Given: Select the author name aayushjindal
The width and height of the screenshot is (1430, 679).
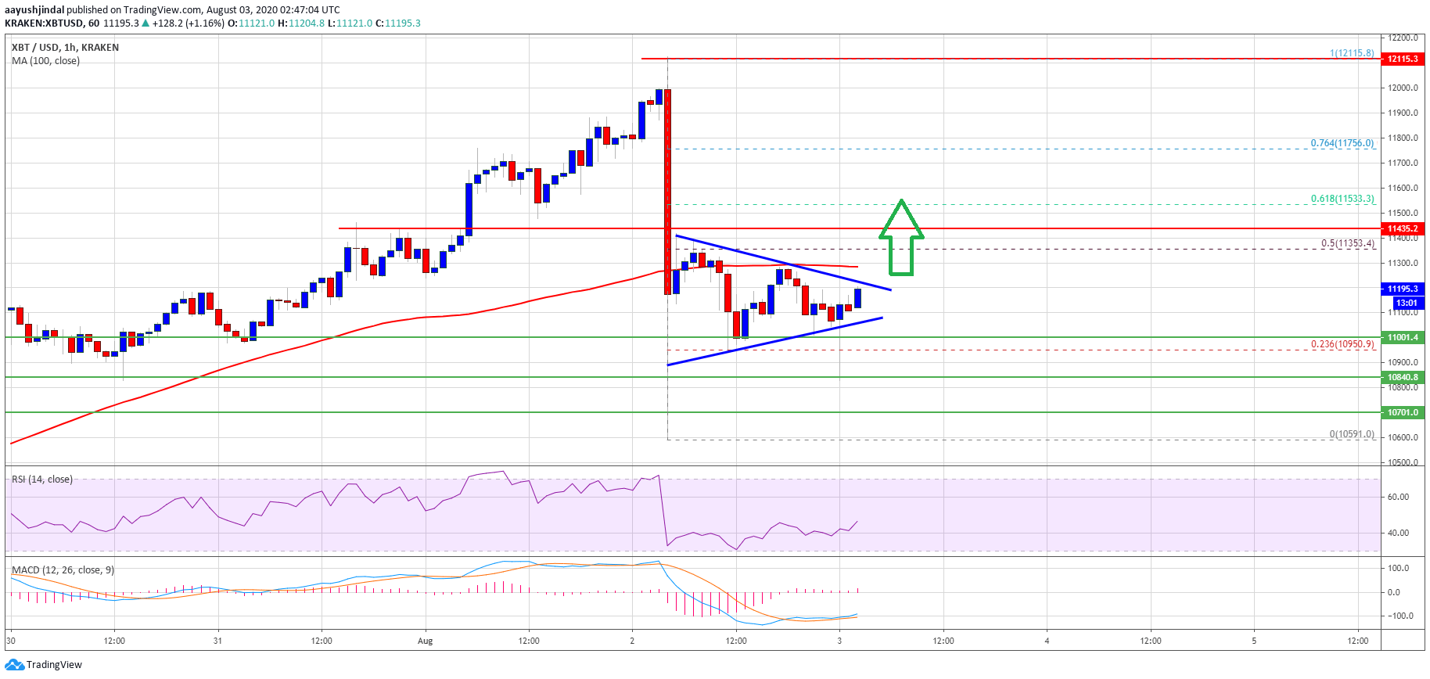Looking at the screenshot, I should pyautogui.click(x=34, y=10).
